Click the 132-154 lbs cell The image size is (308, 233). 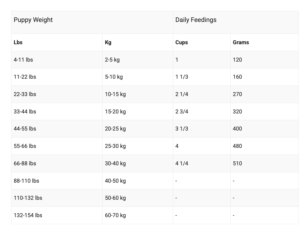[28, 215]
